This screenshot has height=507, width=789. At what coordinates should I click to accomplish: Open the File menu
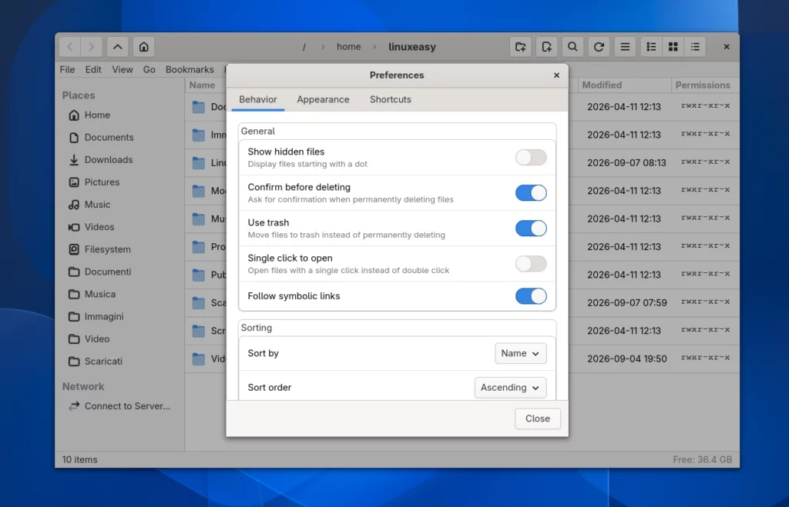67,69
